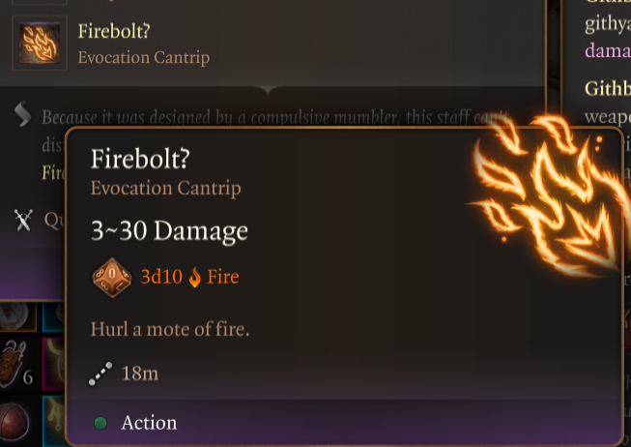The width and height of the screenshot is (631, 447).
Task: Select the round red helmet inventory item
Action: click(14, 422)
